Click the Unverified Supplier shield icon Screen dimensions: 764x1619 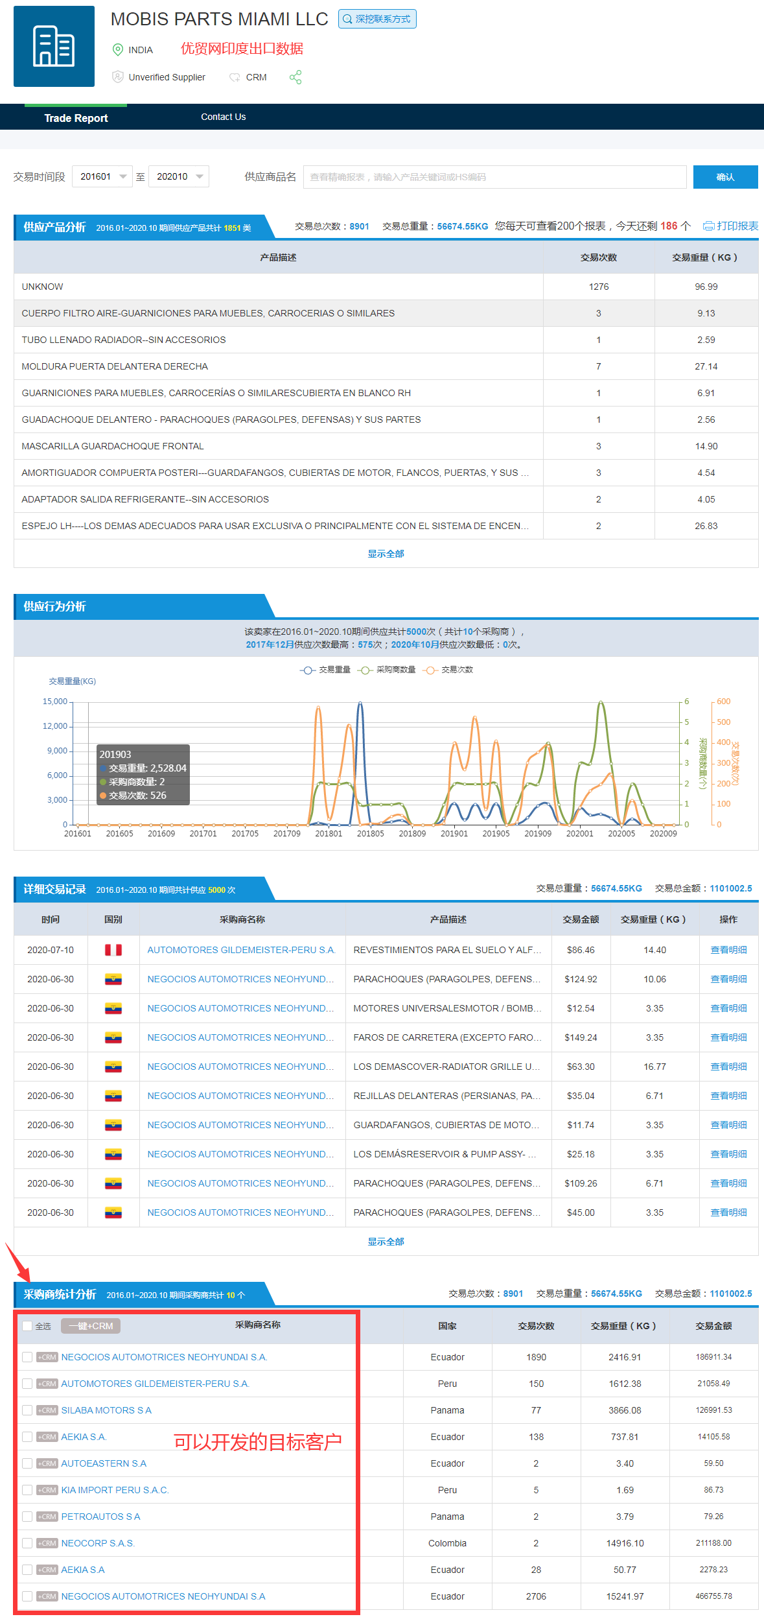point(118,77)
